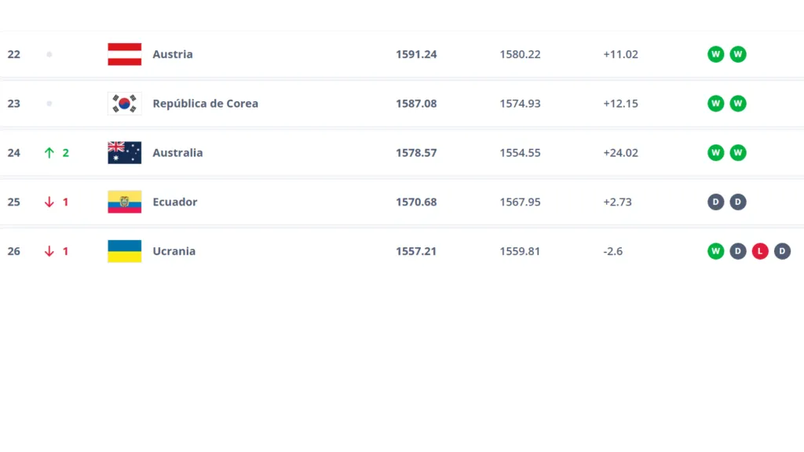Open the Austria team page
804x452 pixels.
click(172, 54)
